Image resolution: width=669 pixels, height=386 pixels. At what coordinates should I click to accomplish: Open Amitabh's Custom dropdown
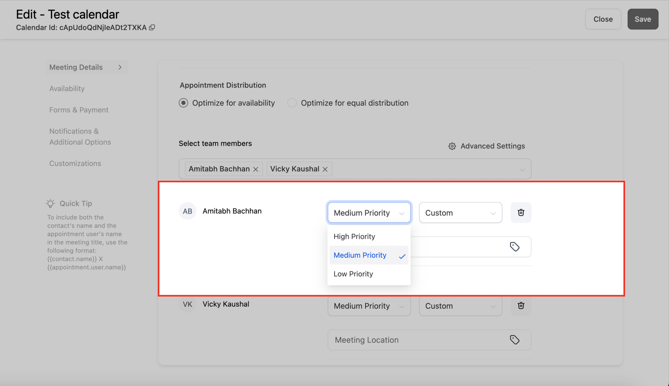pyautogui.click(x=460, y=213)
